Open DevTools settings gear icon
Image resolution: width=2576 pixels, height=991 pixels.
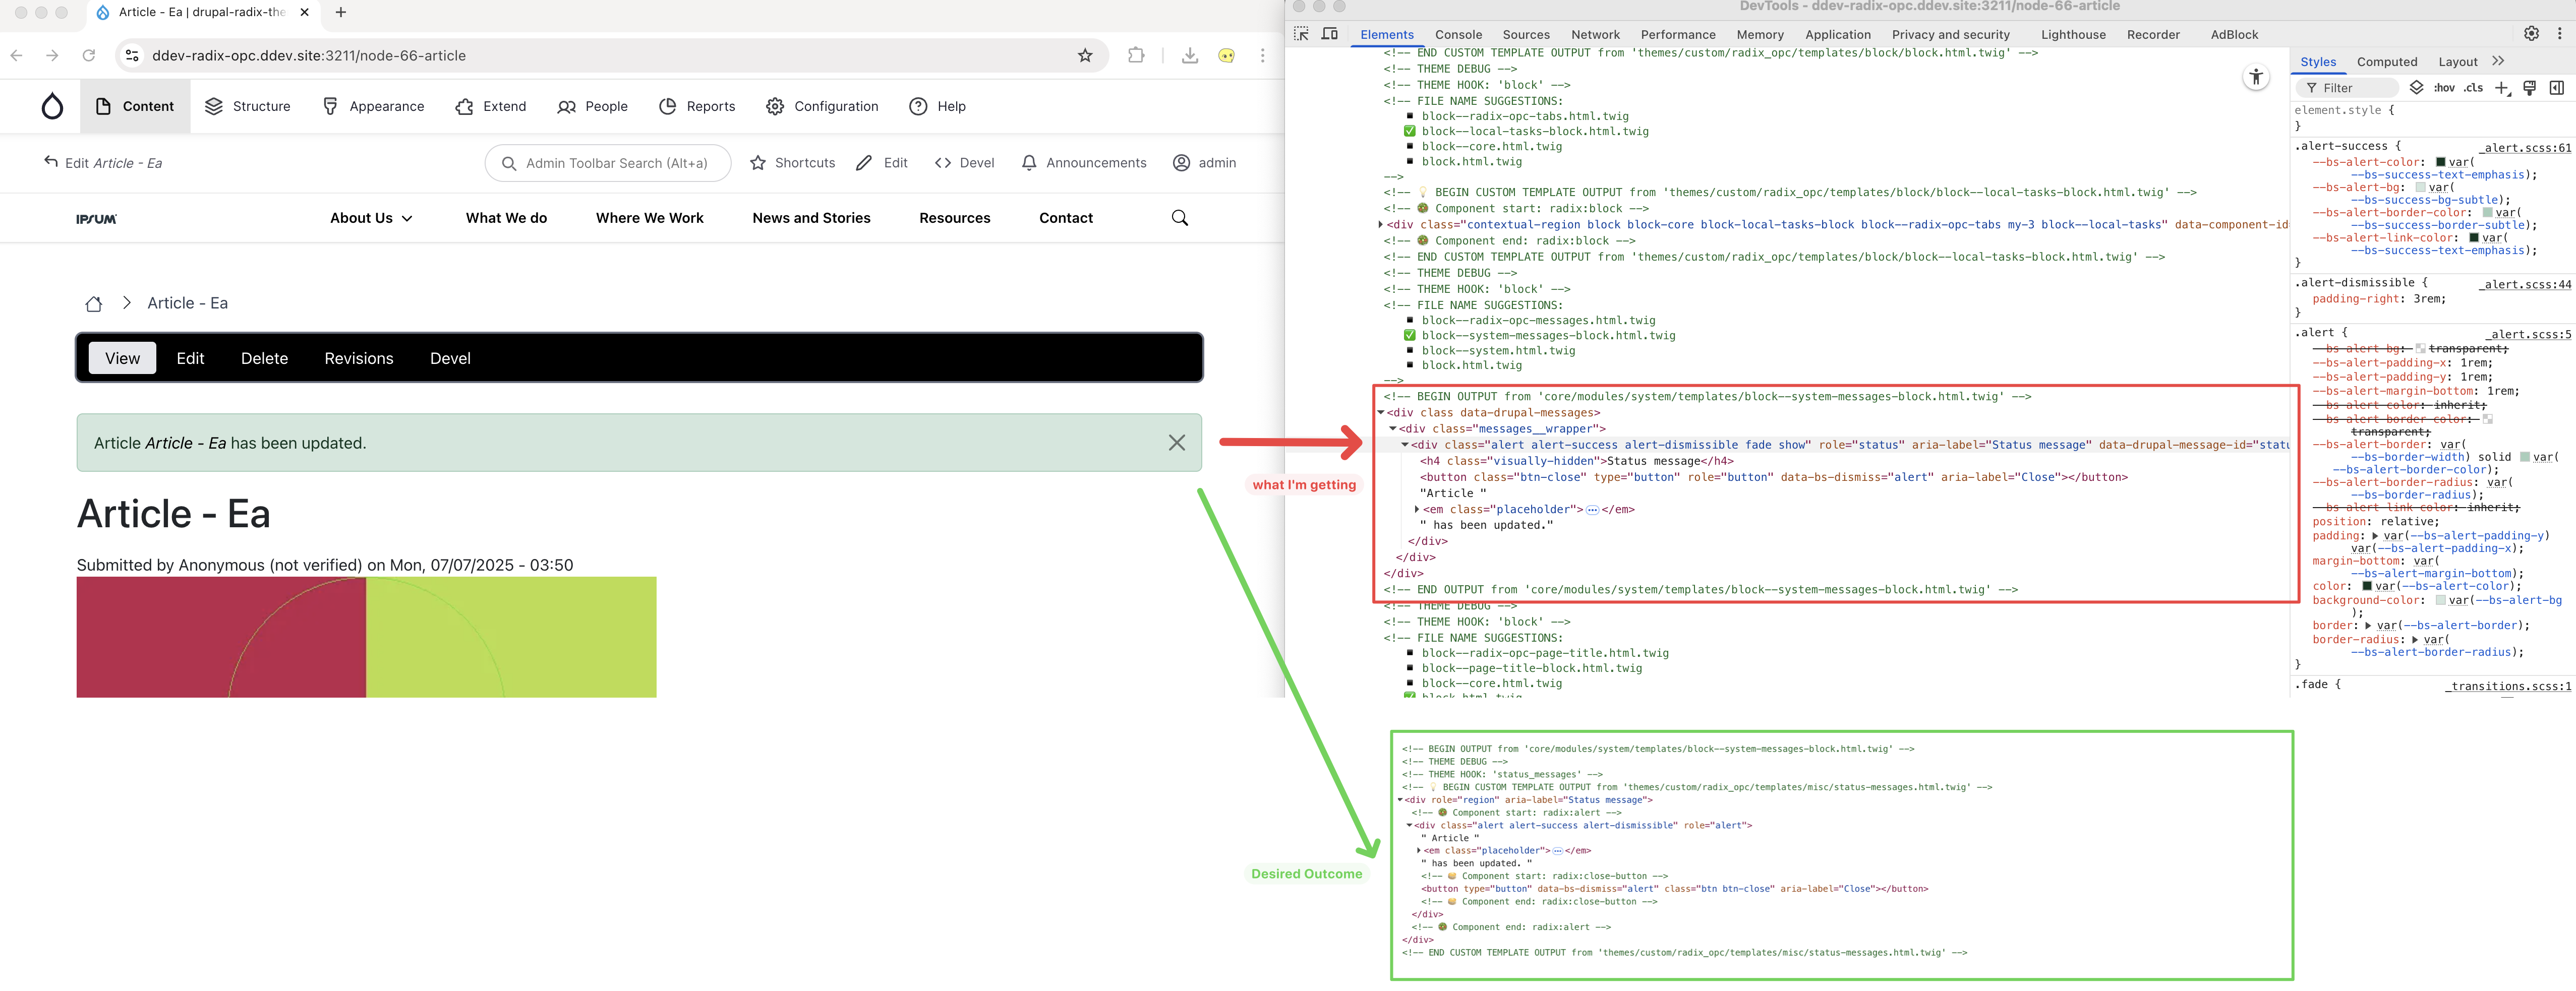point(2531,34)
